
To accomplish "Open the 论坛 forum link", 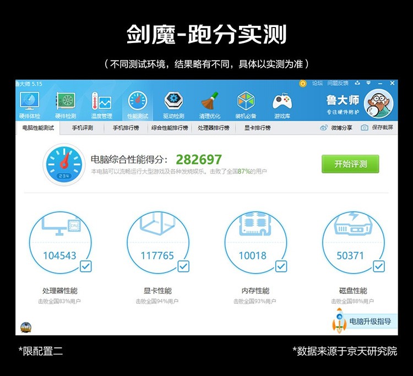I will tap(317, 83).
